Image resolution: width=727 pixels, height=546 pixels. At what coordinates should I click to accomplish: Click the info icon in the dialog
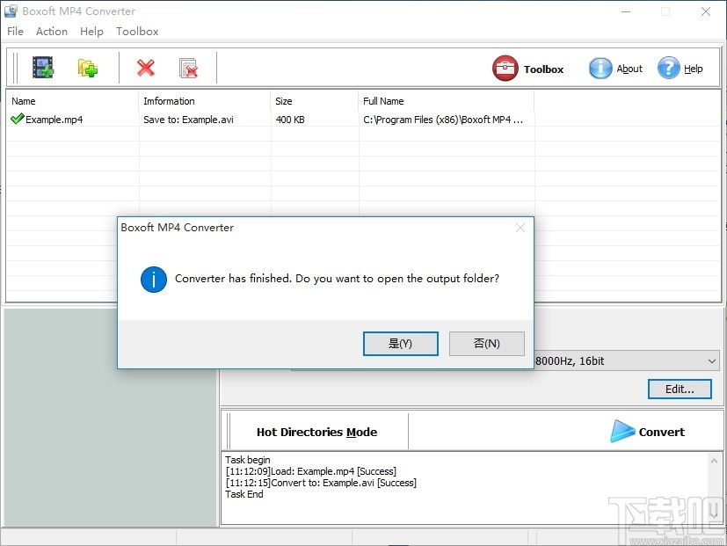[x=153, y=279]
